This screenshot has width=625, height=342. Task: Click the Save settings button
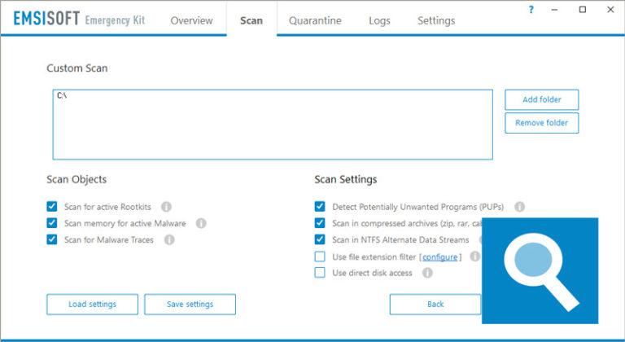click(x=190, y=305)
